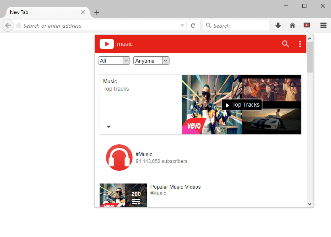Viewport: 331px width, 237px height.
Task: Click the music text in the red header
Action: (125, 44)
